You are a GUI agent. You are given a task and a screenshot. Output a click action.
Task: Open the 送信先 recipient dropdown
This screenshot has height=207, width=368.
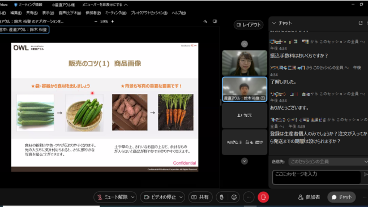(328, 162)
